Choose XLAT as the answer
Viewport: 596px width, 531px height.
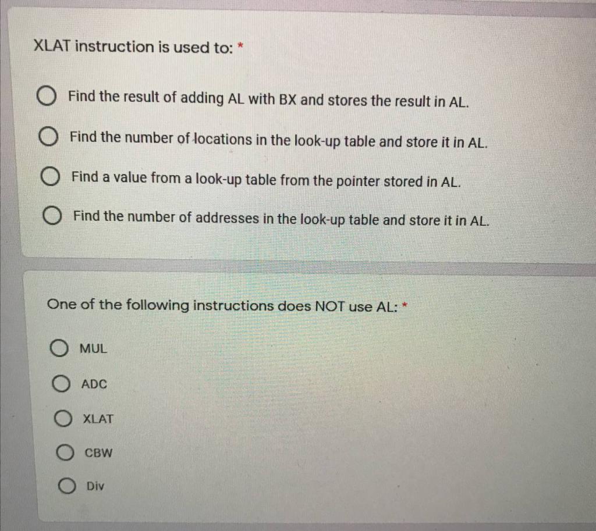pos(63,418)
